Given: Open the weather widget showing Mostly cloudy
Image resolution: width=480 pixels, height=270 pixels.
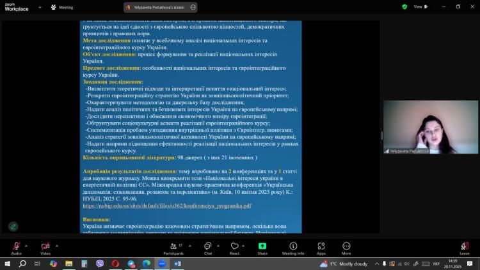Looking at the screenshot, I should click(344, 264).
